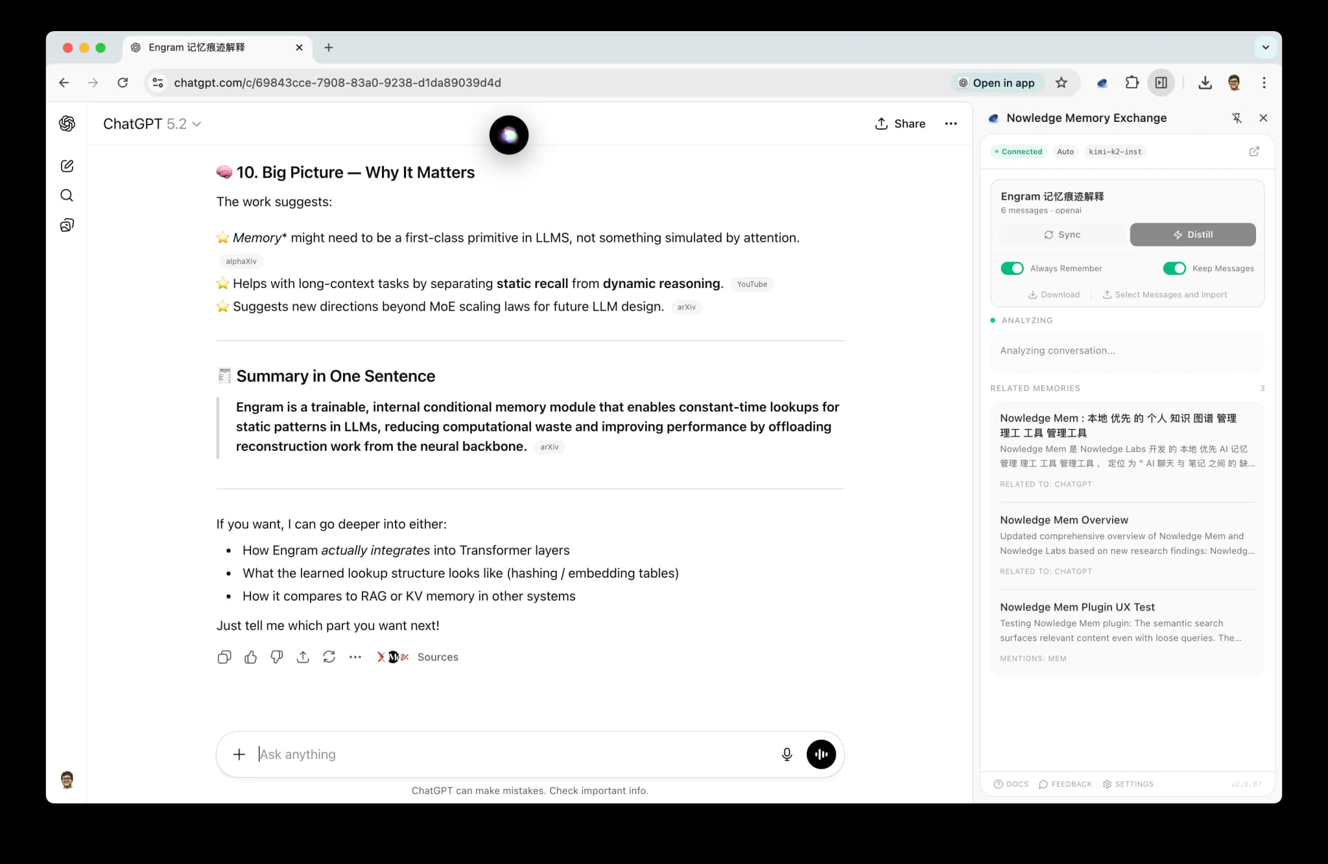Disable the Always Remember toggle
1328x864 pixels.
[1012, 268]
